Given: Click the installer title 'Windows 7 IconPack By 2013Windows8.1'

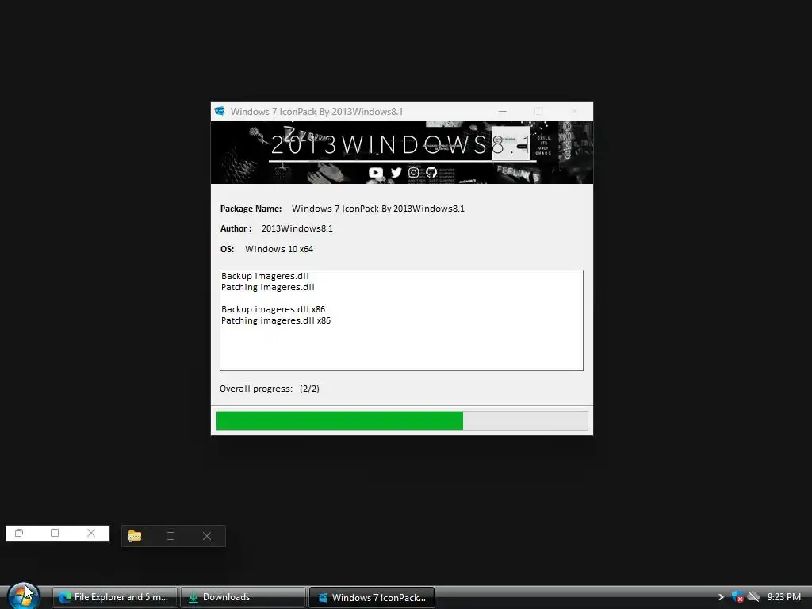Looking at the screenshot, I should click(x=317, y=111).
